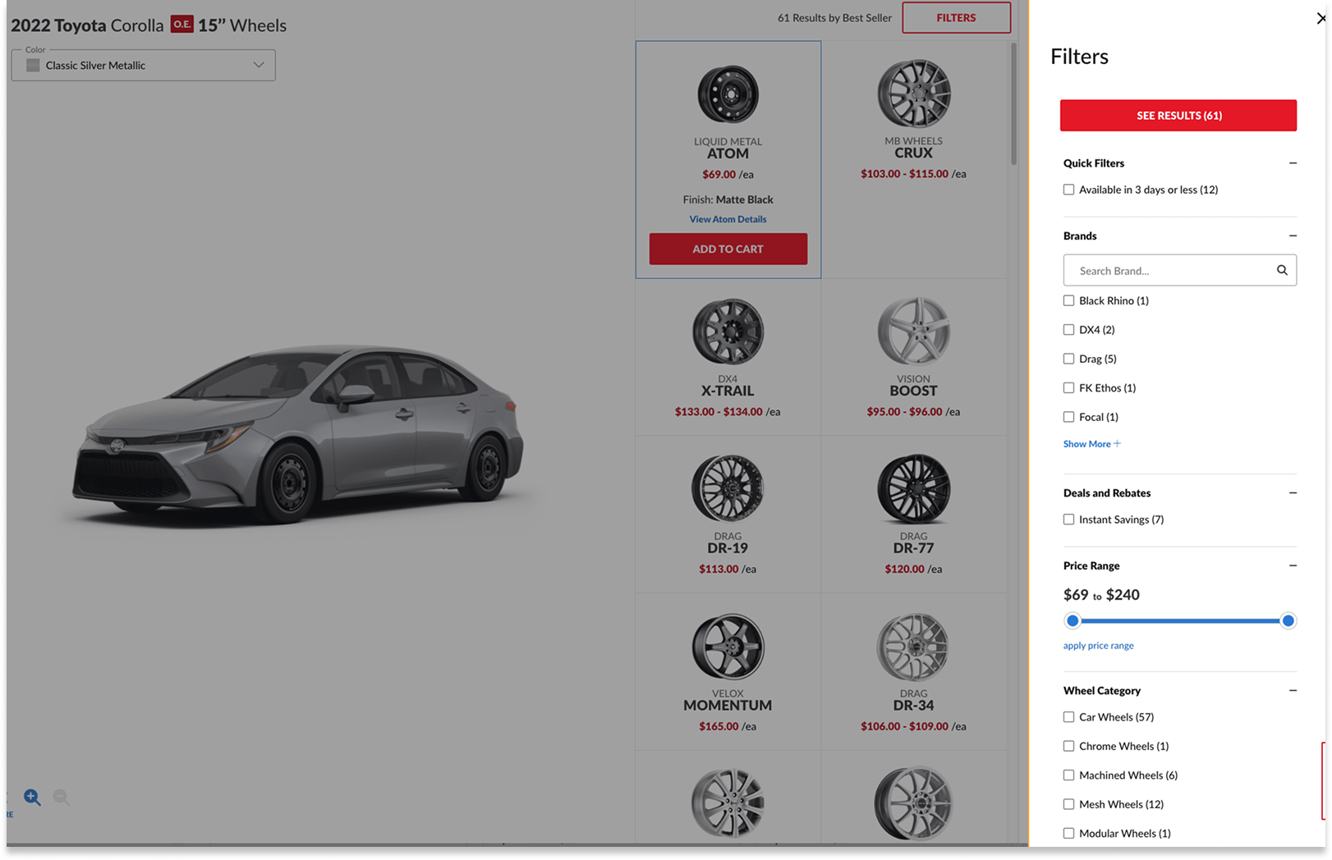This screenshot has width=1332, height=860.
Task: Pick the Velox Momentum wheel image
Action: point(728,647)
